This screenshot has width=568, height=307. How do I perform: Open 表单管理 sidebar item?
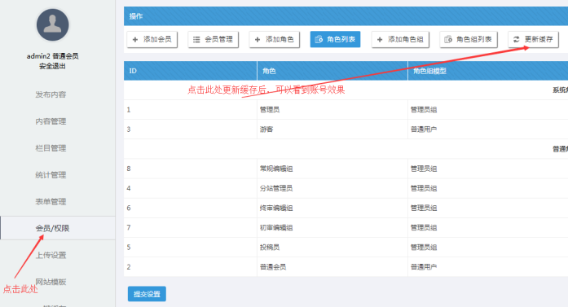click(x=51, y=202)
